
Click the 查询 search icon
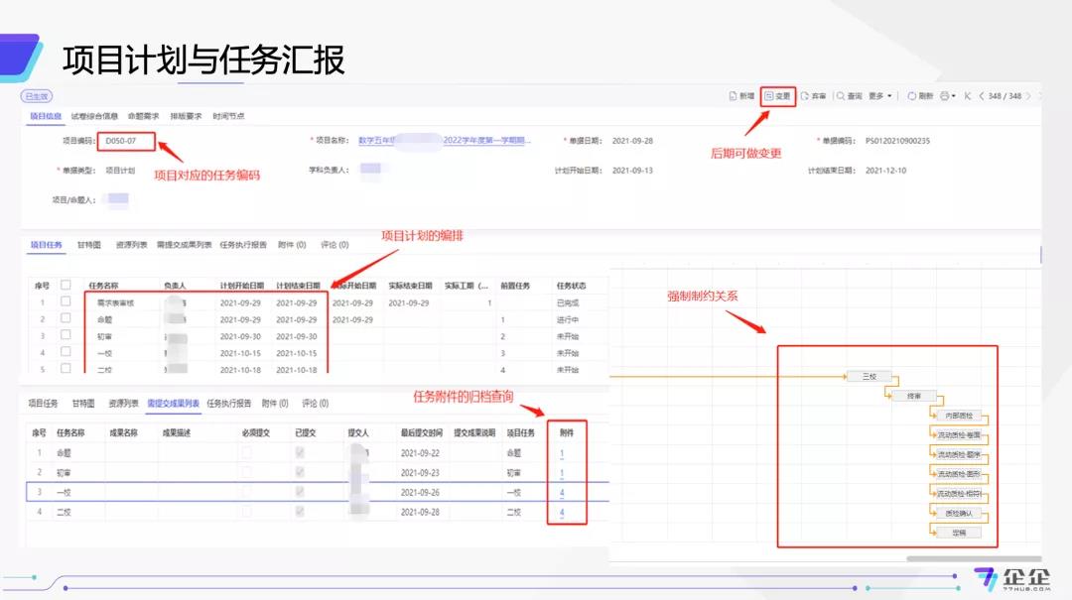click(841, 96)
